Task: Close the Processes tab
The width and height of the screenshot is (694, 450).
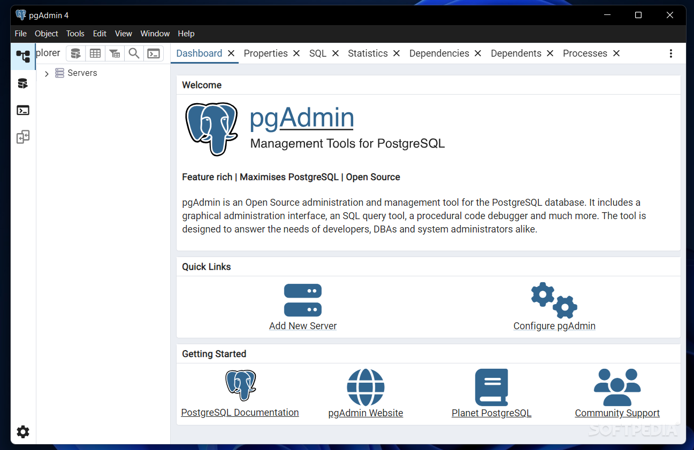Action: pyautogui.click(x=616, y=53)
